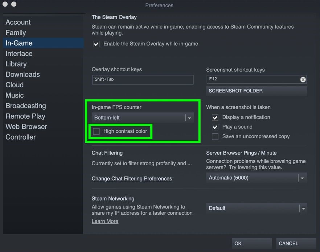Image resolution: width=320 pixels, height=252 pixels.
Task: Follow the Learn More networking link
Action: pos(105,222)
